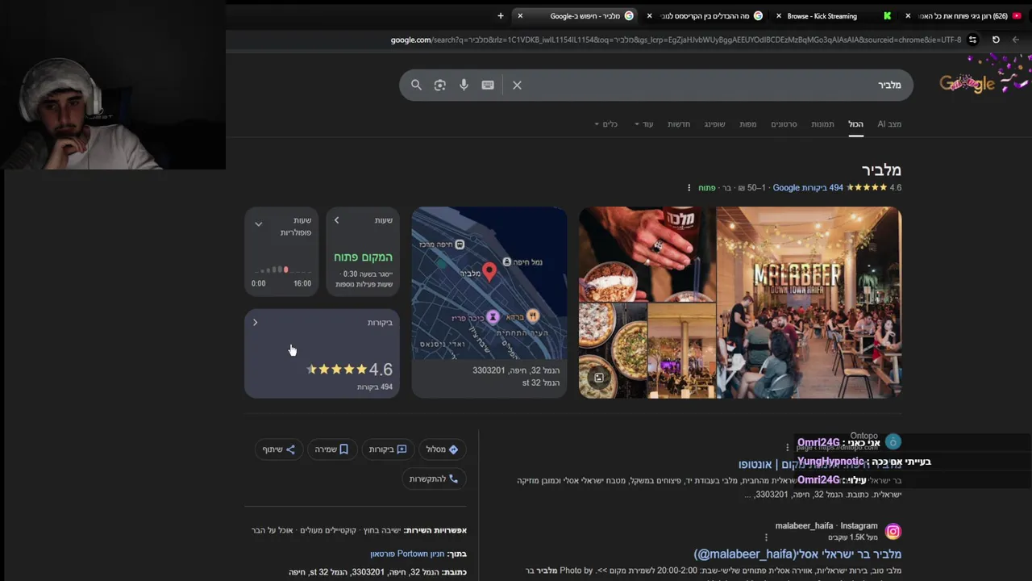
Task: Click the red location pin on the map
Action: [489, 271]
